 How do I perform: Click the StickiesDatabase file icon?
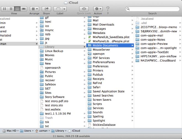(x=90, y=125)
